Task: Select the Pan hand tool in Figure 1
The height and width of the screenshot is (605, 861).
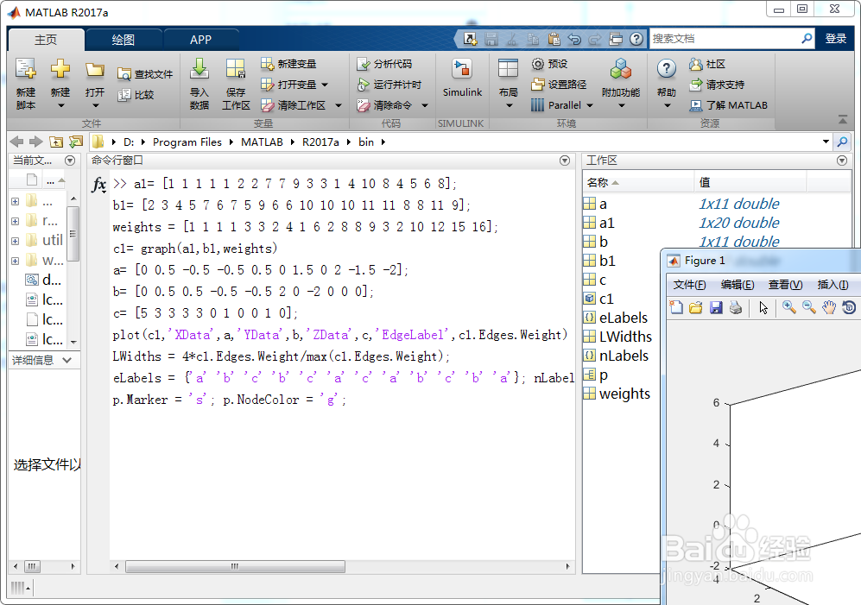Action: [x=828, y=307]
